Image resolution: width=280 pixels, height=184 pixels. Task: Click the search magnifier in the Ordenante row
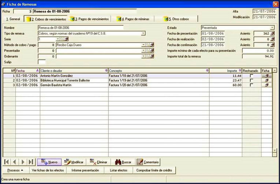point(148,56)
